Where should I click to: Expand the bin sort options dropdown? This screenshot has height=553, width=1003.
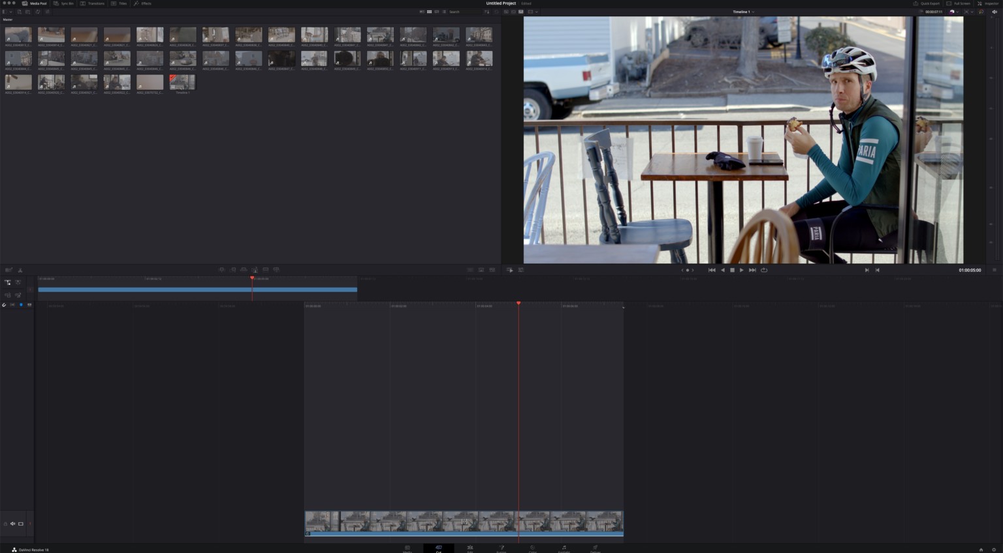[x=487, y=12]
